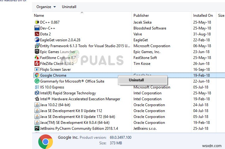Select Intel Hardware Accelerated Execution Manager
Screen dimensions: 225x149
point(80,99)
